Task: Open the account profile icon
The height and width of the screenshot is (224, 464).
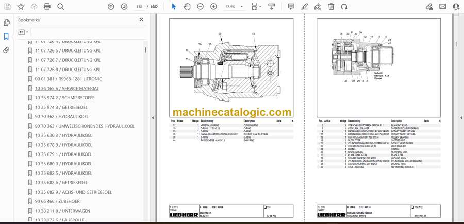Action: tap(456, 7)
